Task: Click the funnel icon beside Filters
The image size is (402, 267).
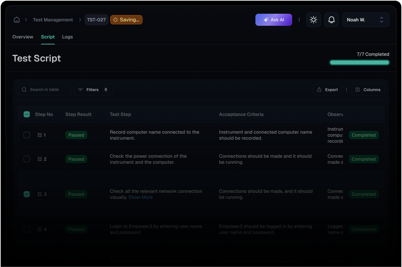Action: point(80,89)
